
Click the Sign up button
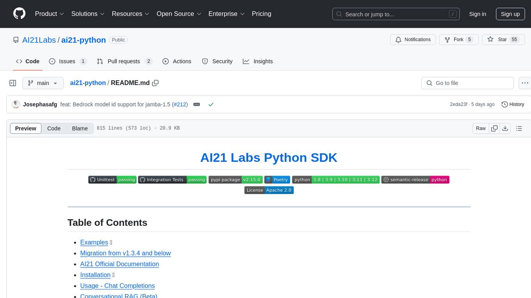click(x=510, y=14)
